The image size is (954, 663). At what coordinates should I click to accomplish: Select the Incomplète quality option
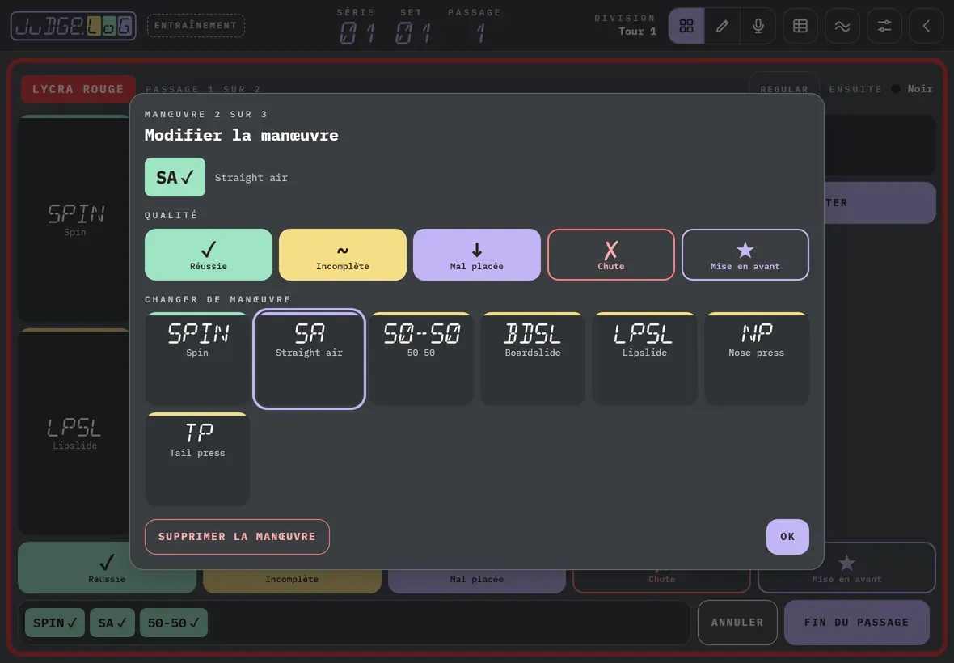pos(343,255)
